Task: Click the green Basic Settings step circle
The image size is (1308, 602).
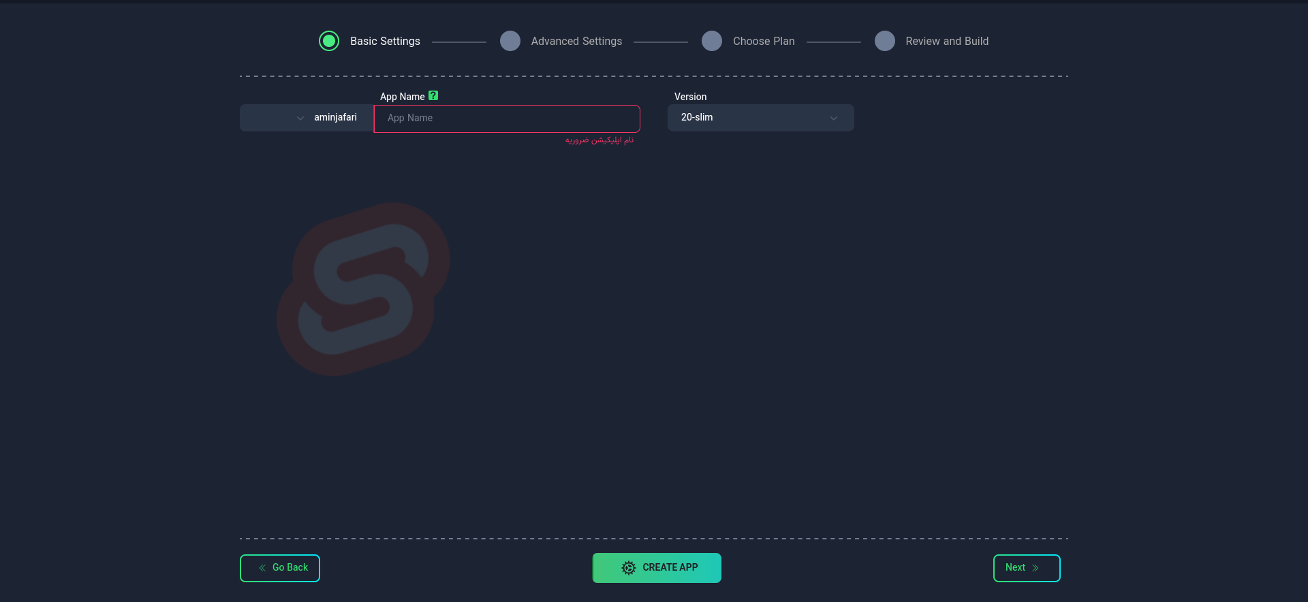Action: pyautogui.click(x=329, y=41)
